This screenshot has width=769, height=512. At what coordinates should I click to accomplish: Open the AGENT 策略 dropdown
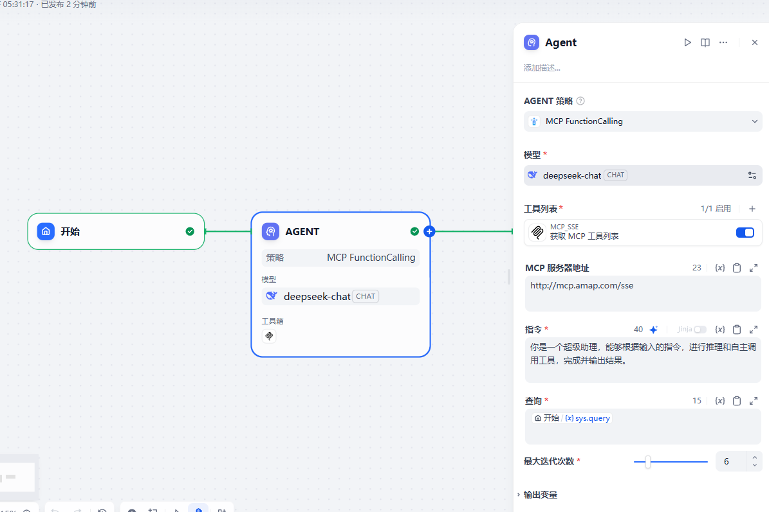pyautogui.click(x=642, y=121)
